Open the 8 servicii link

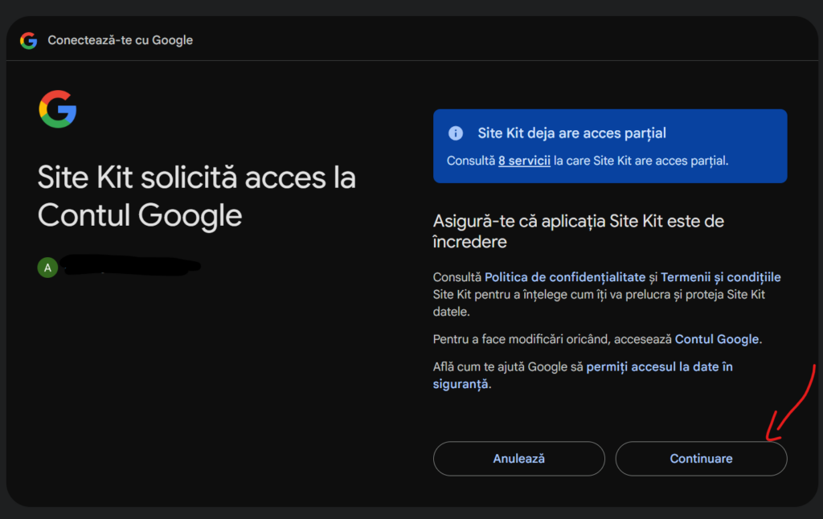[524, 161]
